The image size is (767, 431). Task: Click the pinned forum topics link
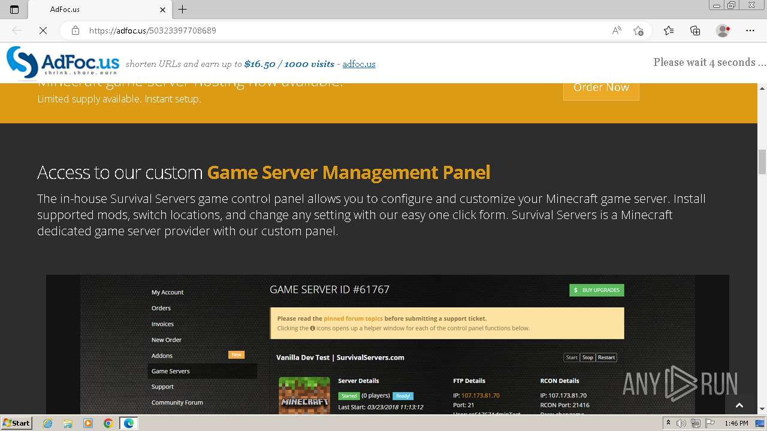(x=353, y=318)
